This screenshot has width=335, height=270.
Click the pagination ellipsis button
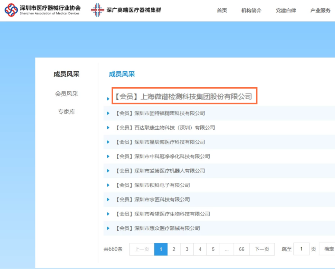pos(227,249)
